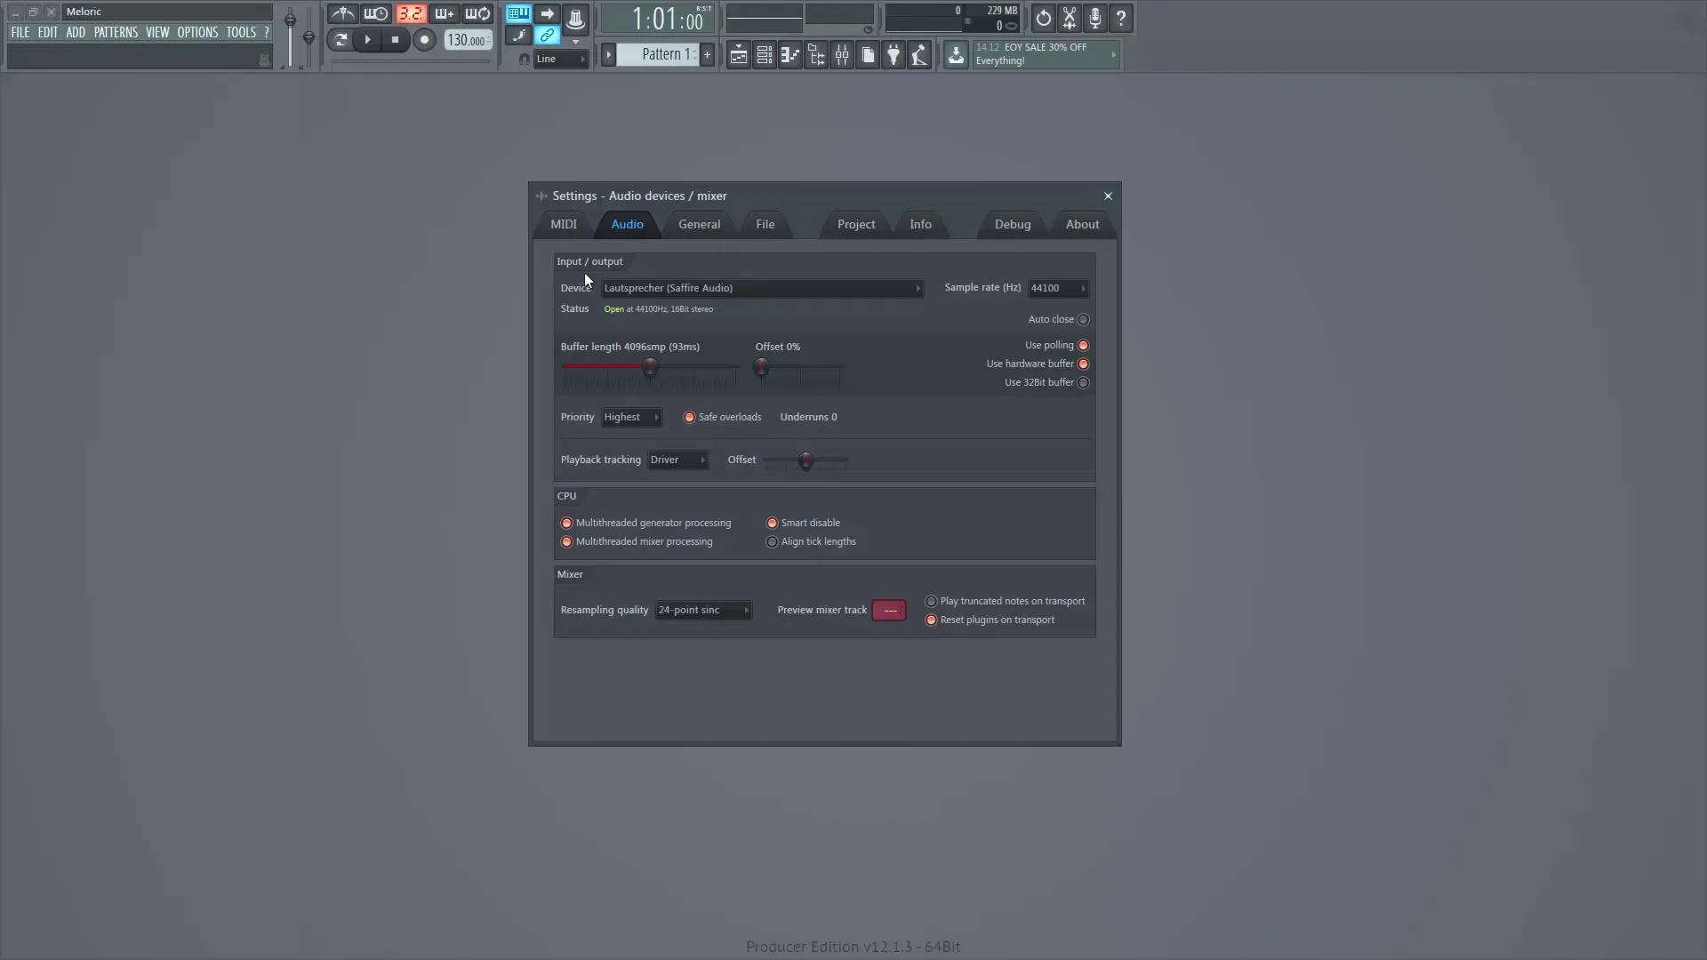1707x960 pixels.
Task: Open the audio editor scissors icon
Action: (1070, 18)
